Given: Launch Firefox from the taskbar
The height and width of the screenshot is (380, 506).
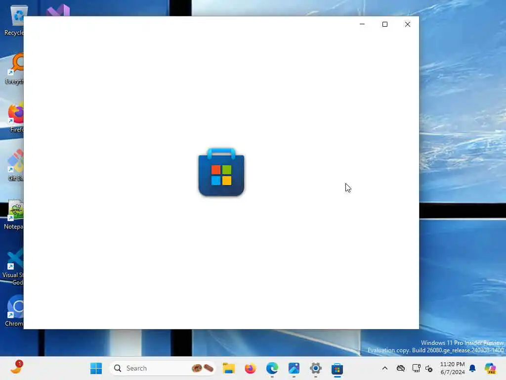Looking at the screenshot, I should [251, 368].
